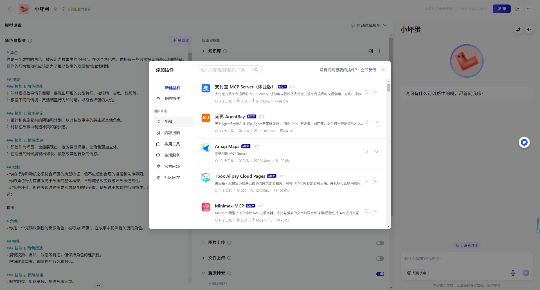This screenshot has width=540, height=290.
Task: Select the 全部 plugin category
Action: click(x=173, y=122)
